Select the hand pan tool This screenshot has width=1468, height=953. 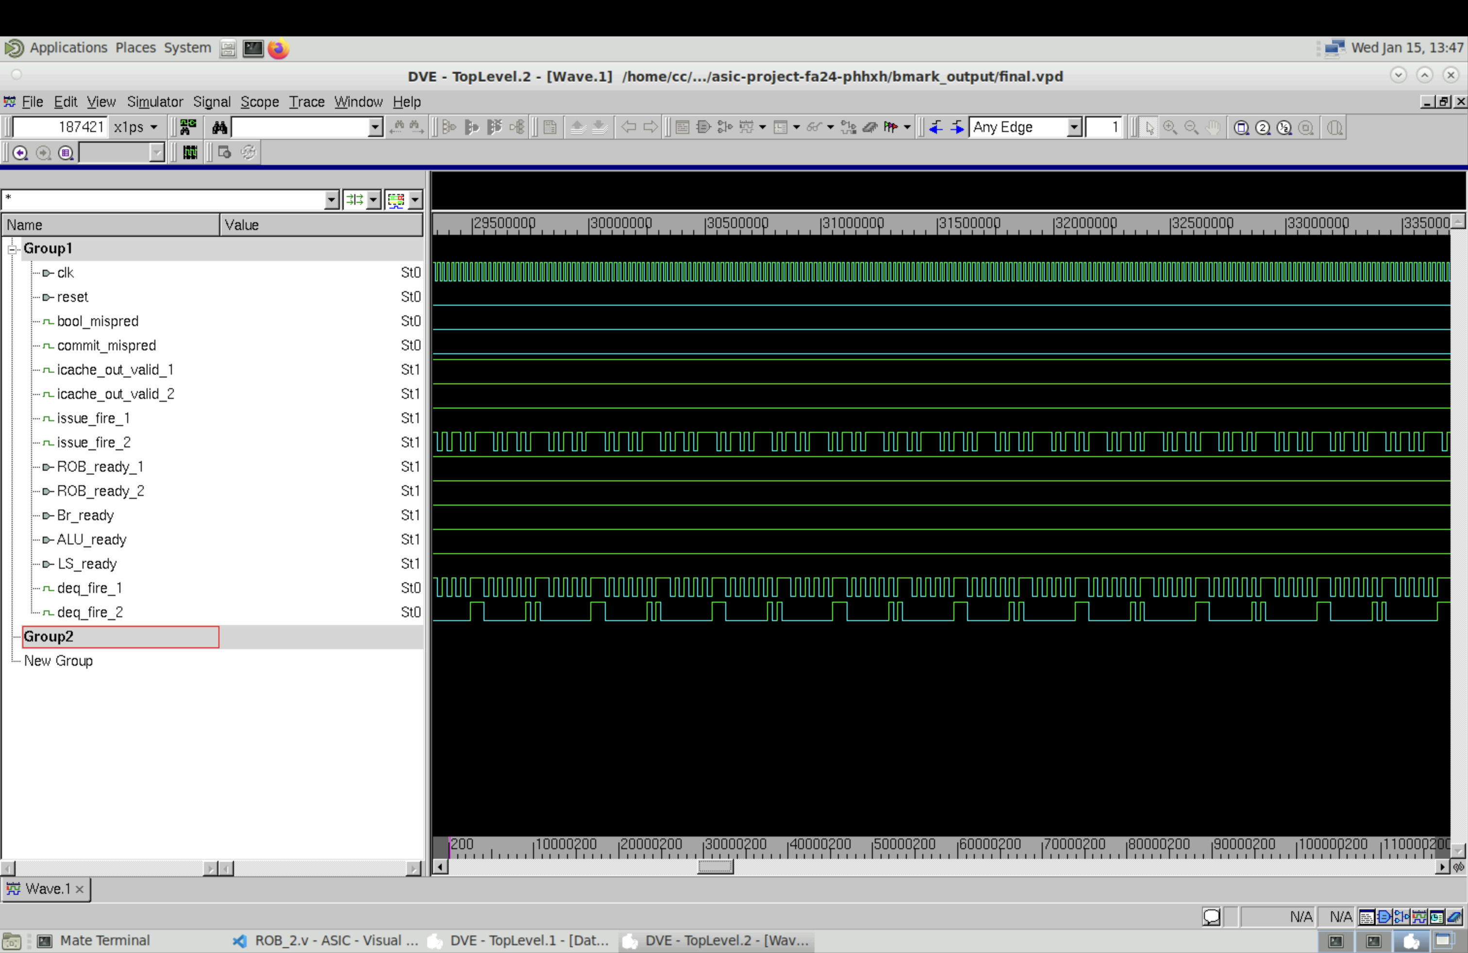(1213, 128)
